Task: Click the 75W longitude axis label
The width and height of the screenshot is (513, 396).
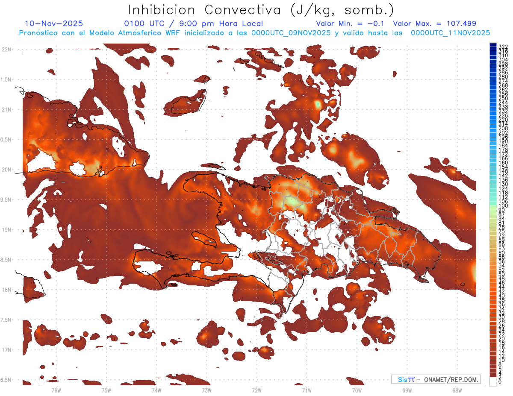Action: [x=106, y=390]
